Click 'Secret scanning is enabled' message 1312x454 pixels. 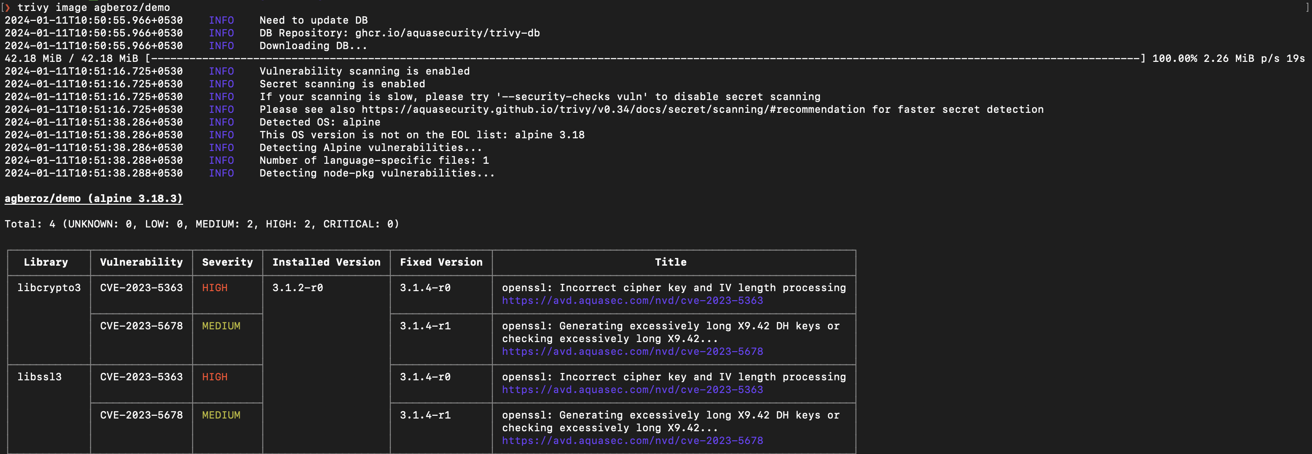click(342, 84)
